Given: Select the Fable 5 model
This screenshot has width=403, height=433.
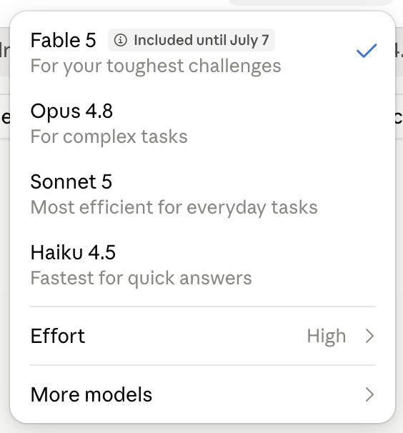Looking at the screenshot, I should (x=202, y=52).
